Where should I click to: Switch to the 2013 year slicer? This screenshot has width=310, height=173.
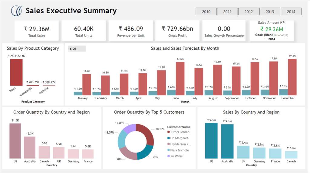pyautogui.click(x=270, y=11)
